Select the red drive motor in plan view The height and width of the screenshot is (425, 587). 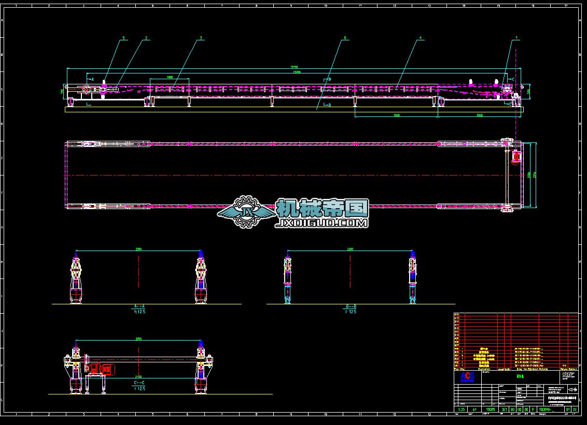[x=516, y=156]
